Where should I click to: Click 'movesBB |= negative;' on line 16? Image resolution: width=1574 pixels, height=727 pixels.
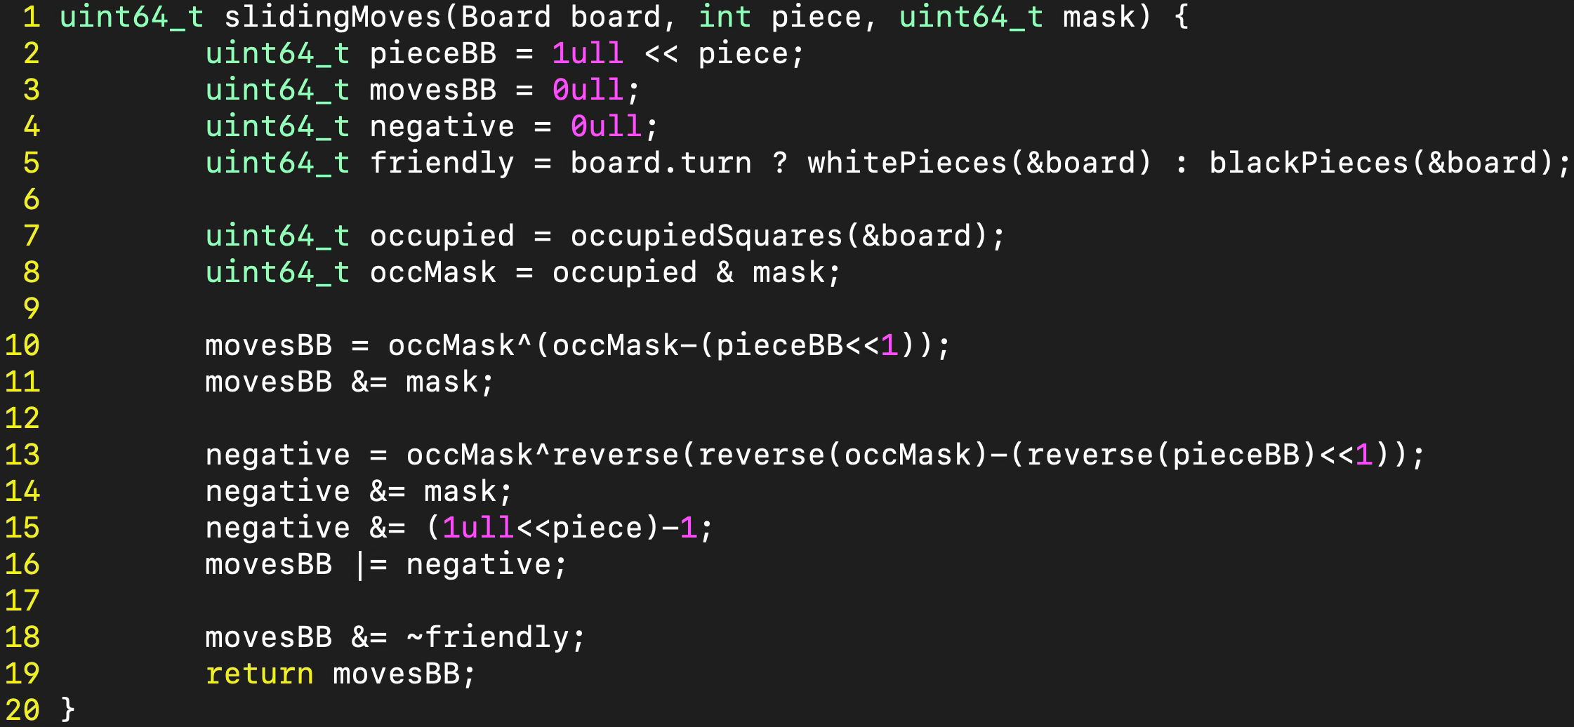coord(386,564)
